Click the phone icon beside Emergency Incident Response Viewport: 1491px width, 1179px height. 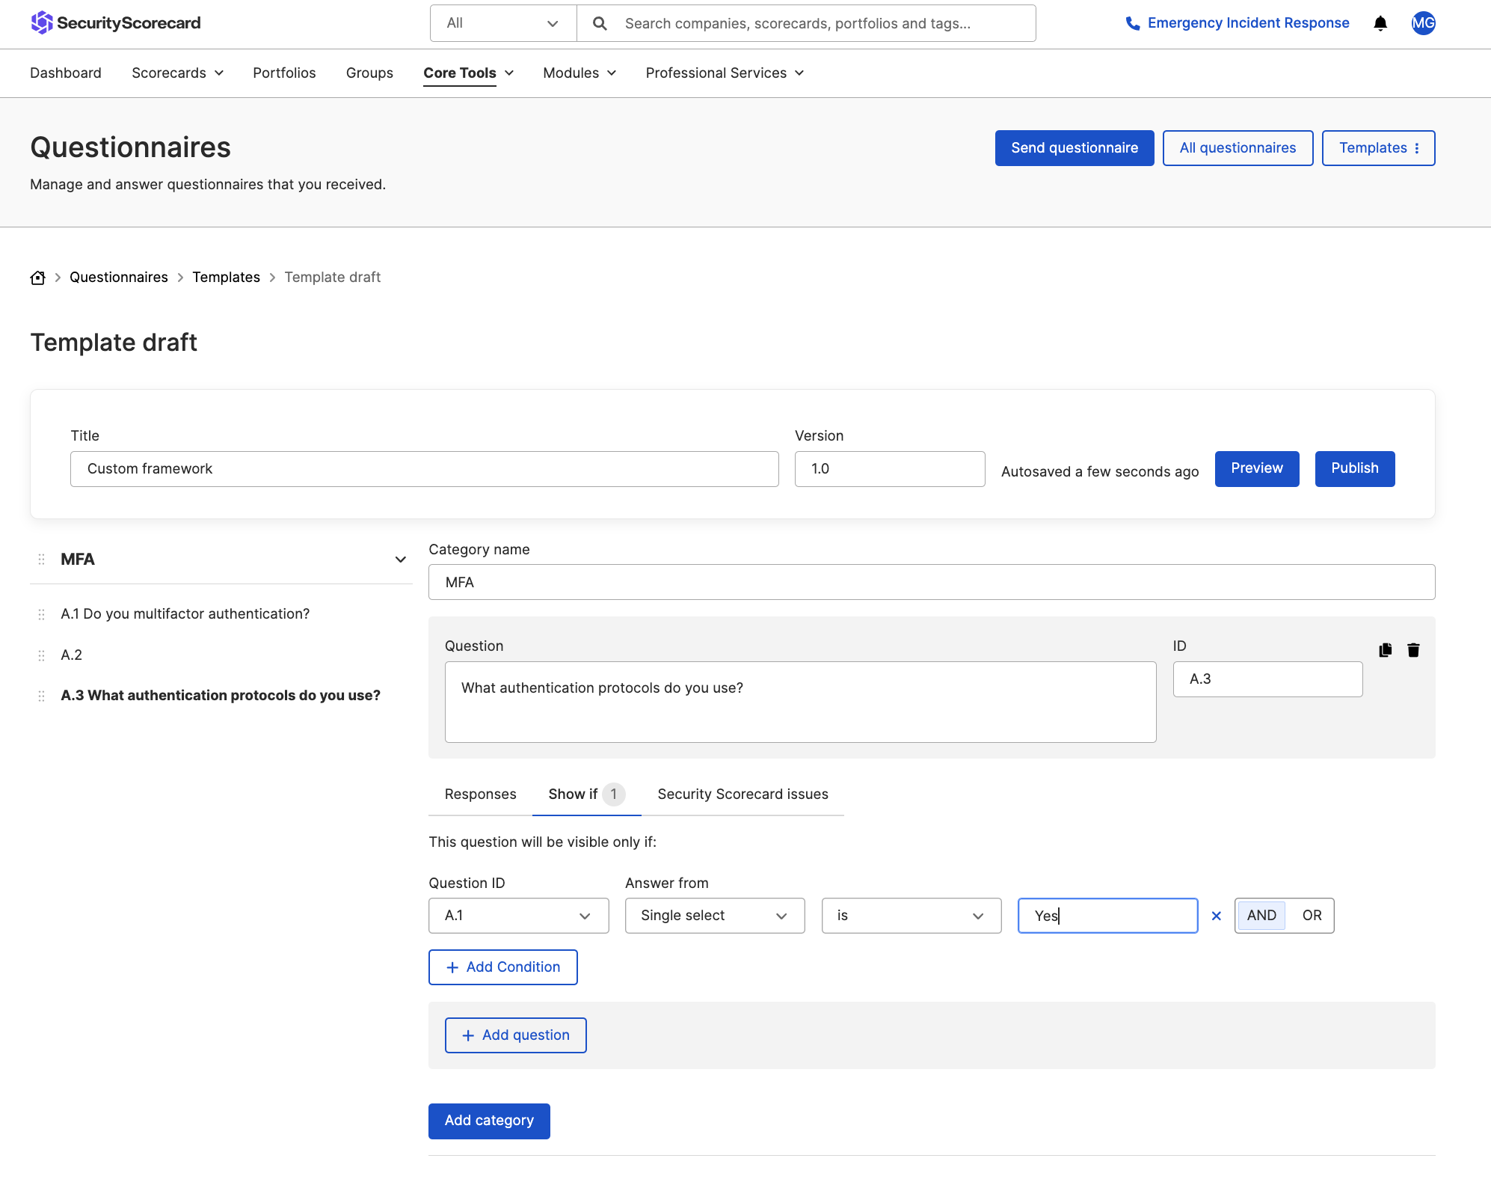point(1133,23)
